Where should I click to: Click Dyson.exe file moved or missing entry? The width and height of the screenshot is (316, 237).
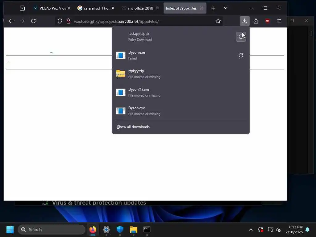181,111
